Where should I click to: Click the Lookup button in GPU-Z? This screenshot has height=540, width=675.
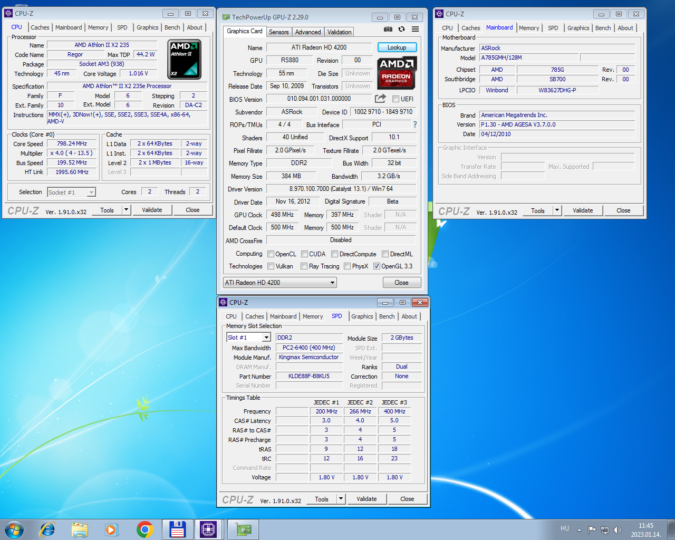coord(397,47)
